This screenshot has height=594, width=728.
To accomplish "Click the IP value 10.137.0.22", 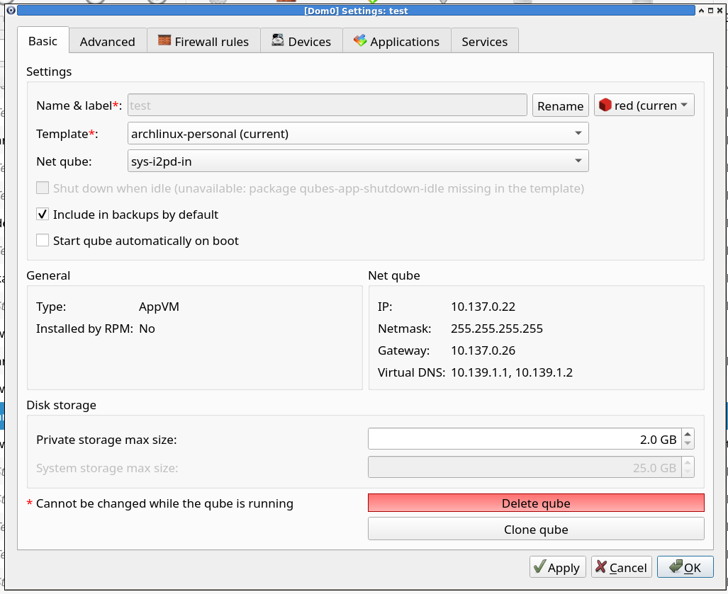I will click(483, 307).
